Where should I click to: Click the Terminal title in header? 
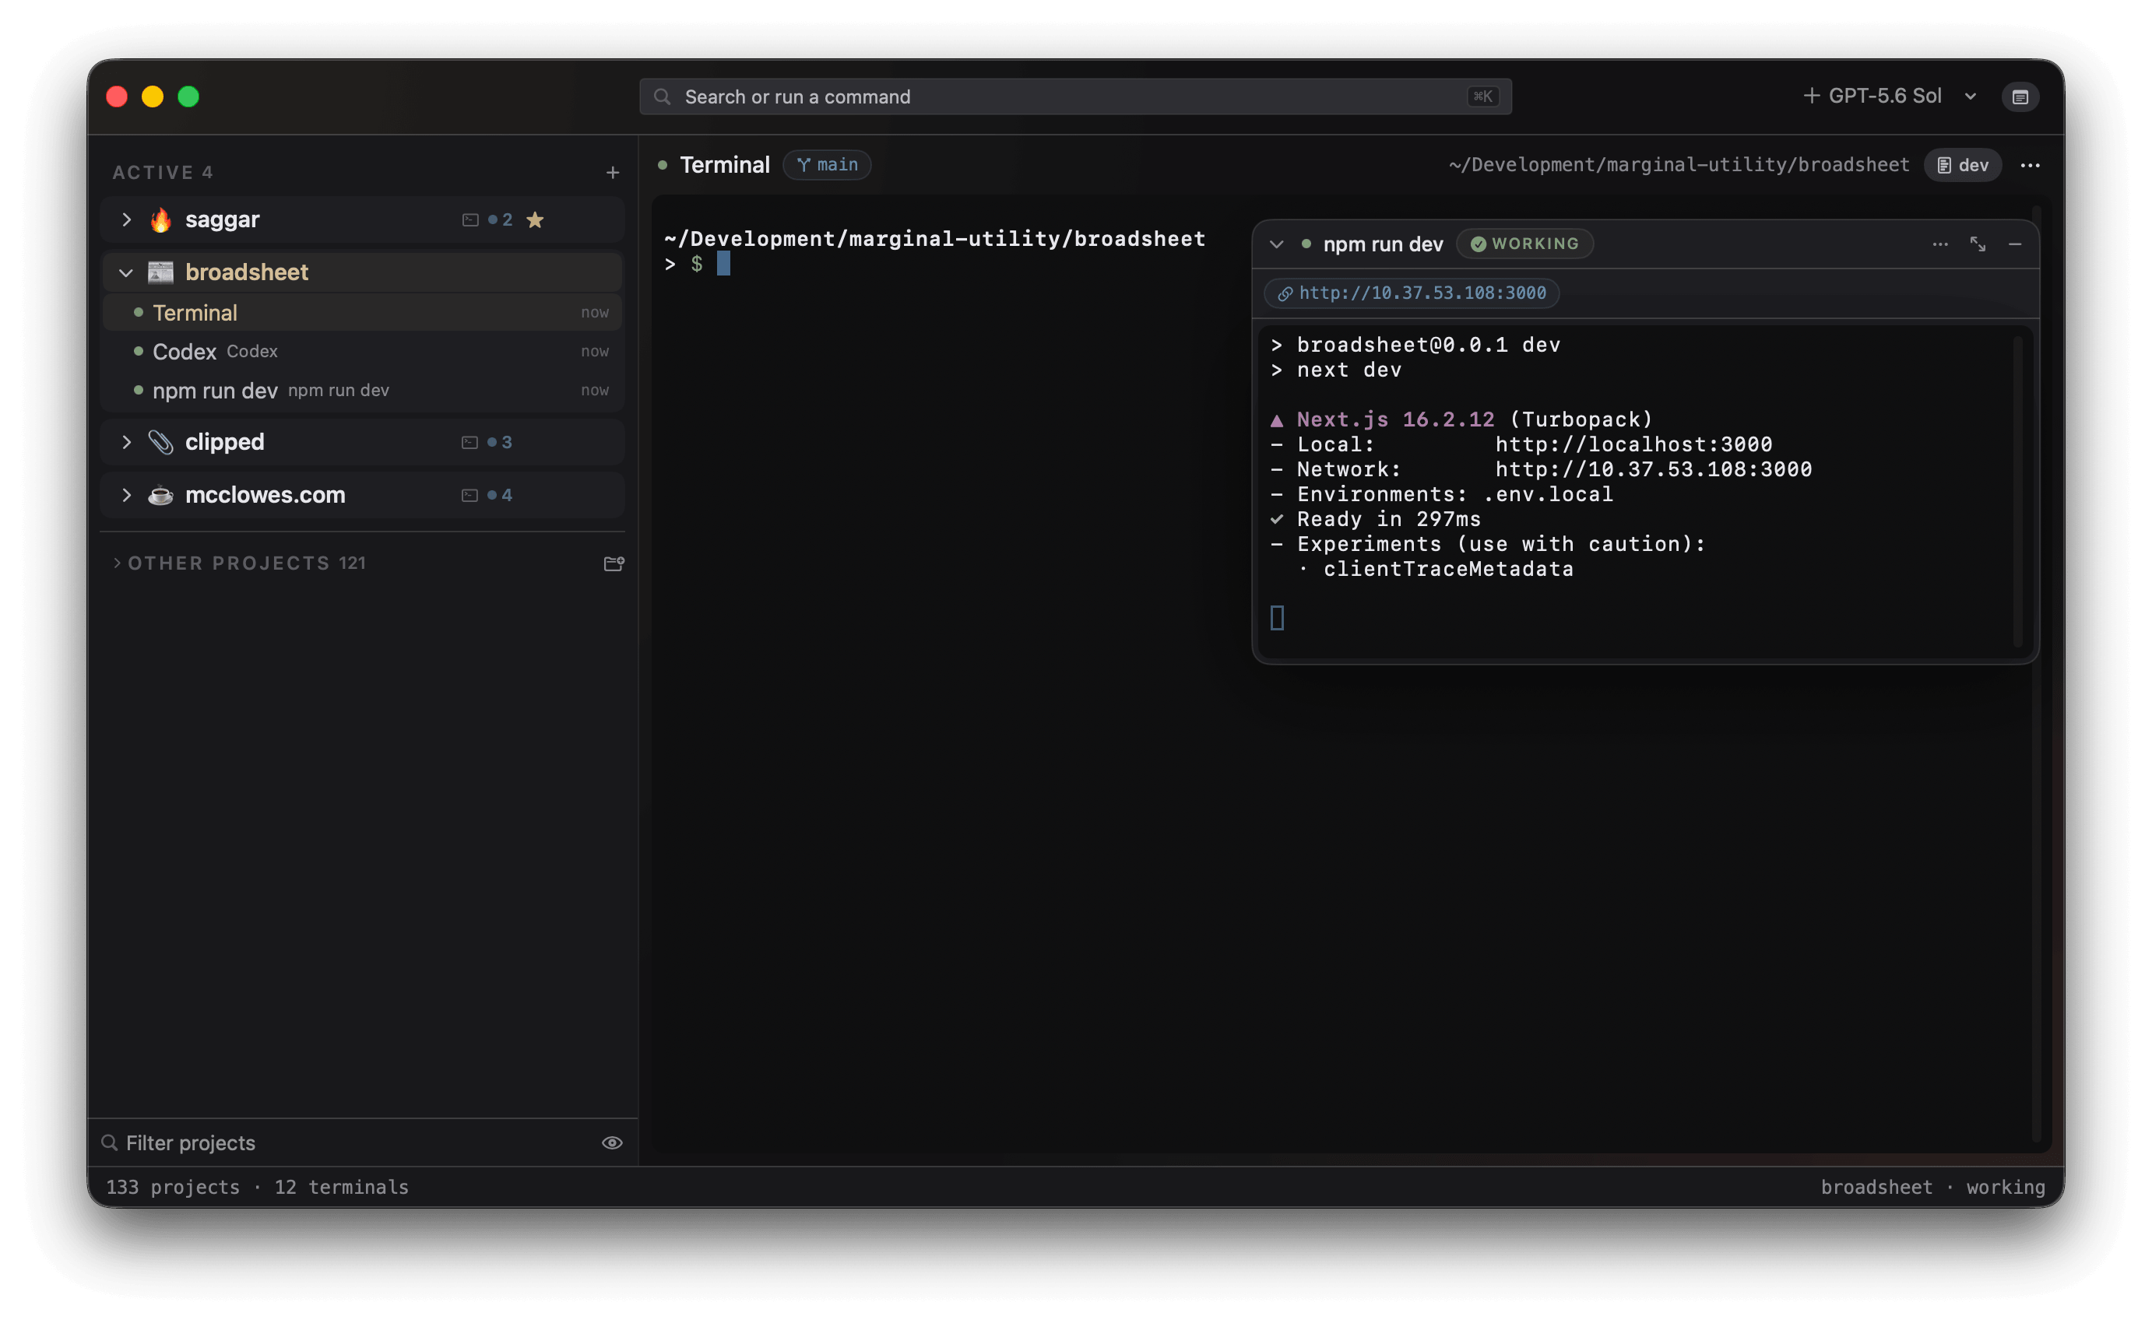point(724,164)
